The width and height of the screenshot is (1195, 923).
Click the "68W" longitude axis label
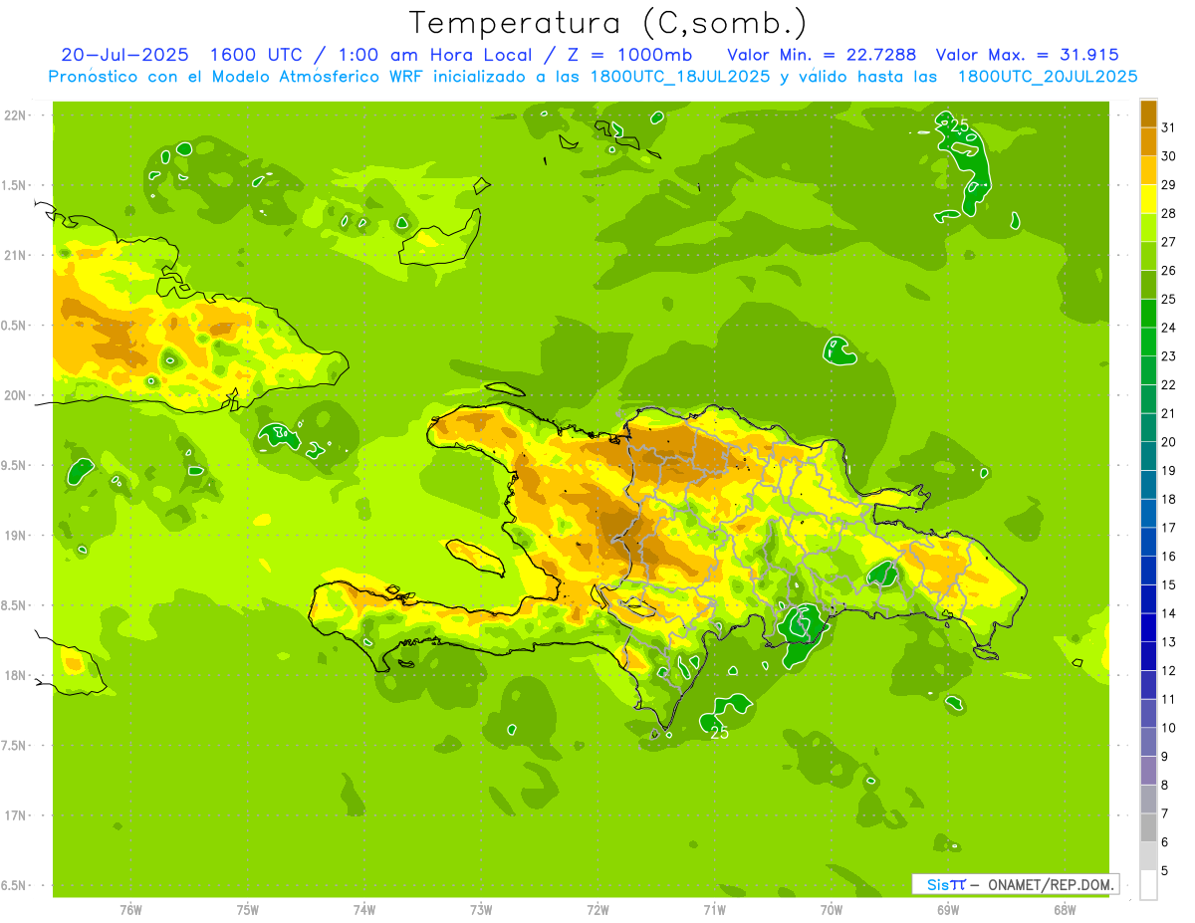point(1065,909)
